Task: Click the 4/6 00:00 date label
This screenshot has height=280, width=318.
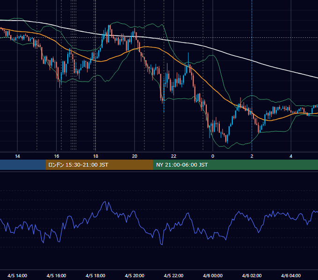Action: 213,275
